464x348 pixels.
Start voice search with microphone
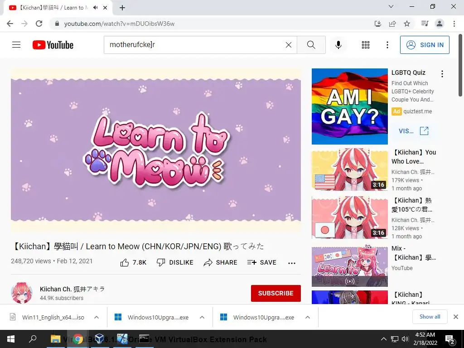[x=338, y=45]
